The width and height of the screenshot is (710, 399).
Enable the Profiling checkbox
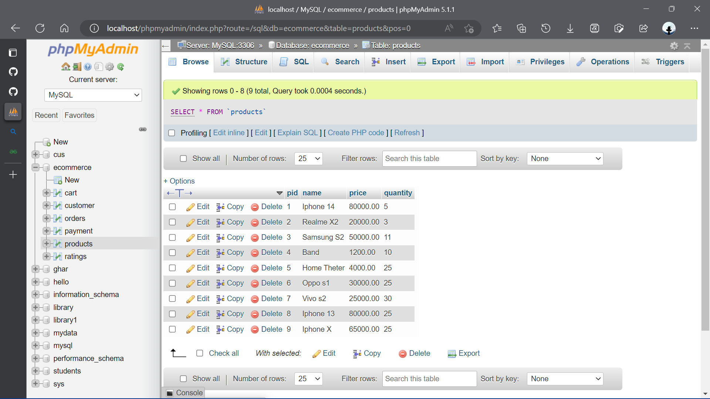point(172,133)
